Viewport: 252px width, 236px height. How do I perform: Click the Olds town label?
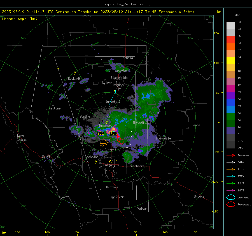coord(107,117)
